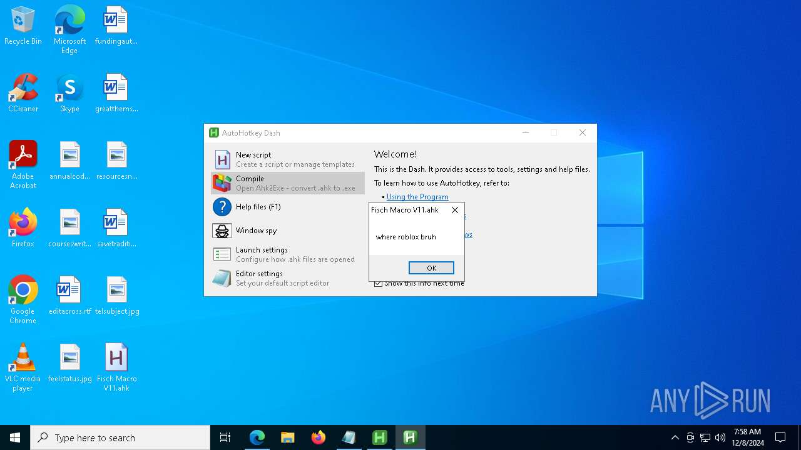
Task: Open Firefox desktop shortcut
Action: click(23, 229)
